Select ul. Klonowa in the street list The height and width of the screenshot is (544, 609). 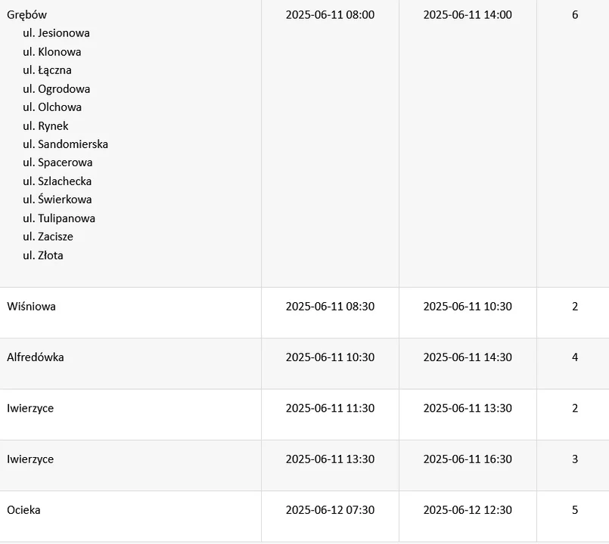[52, 51]
